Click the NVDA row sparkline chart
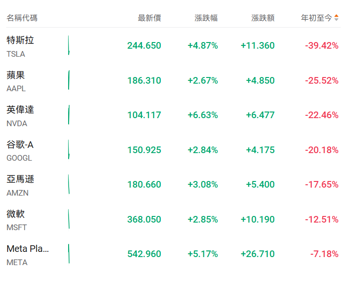Viewport: 352px width, 284px height. pyautogui.click(x=69, y=115)
